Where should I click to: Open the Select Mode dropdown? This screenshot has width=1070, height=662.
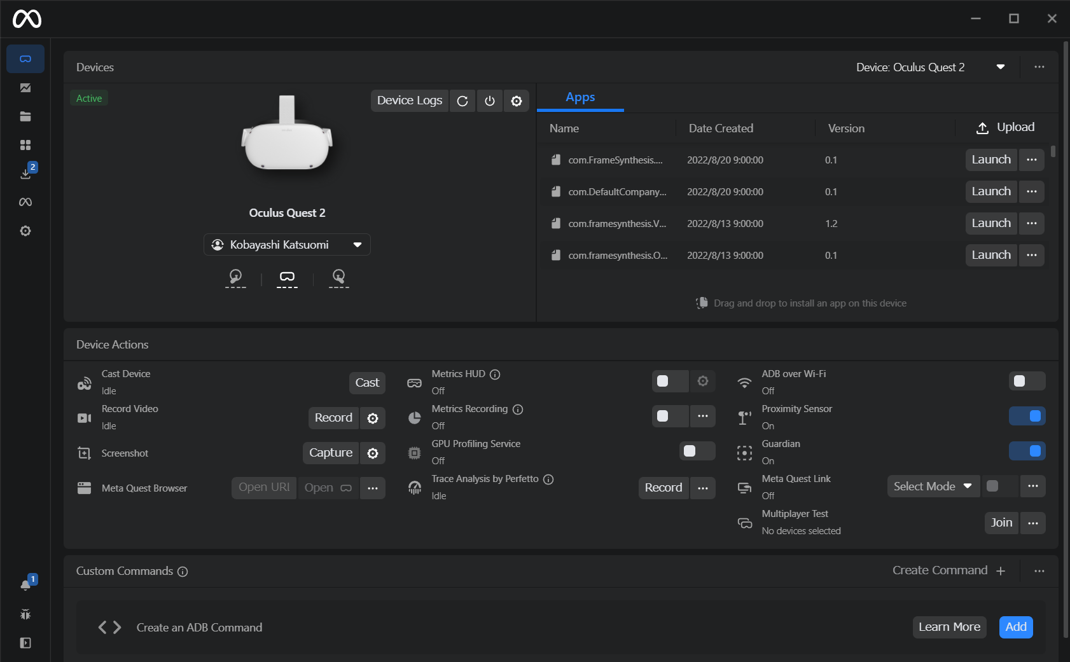(933, 486)
